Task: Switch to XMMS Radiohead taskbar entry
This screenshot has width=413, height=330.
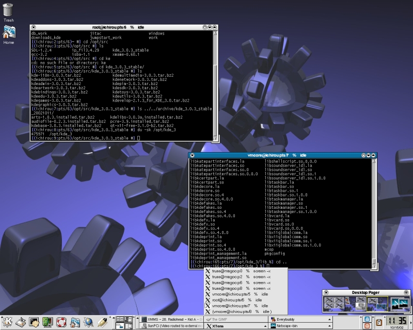Action: point(170,319)
